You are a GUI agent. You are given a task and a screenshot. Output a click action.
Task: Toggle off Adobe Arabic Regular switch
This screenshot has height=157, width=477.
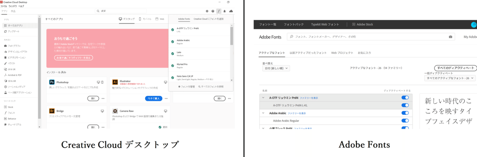tap(405, 120)
